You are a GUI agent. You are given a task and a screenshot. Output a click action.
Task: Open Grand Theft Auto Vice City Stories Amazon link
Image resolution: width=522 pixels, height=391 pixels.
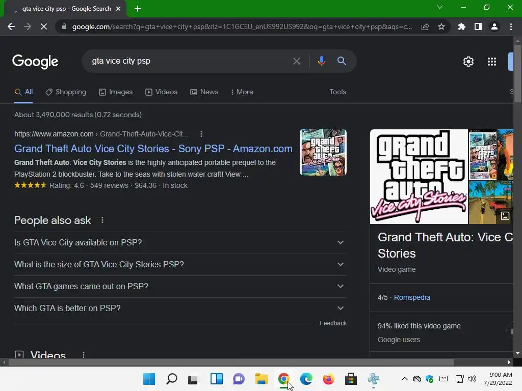[153, 149]
